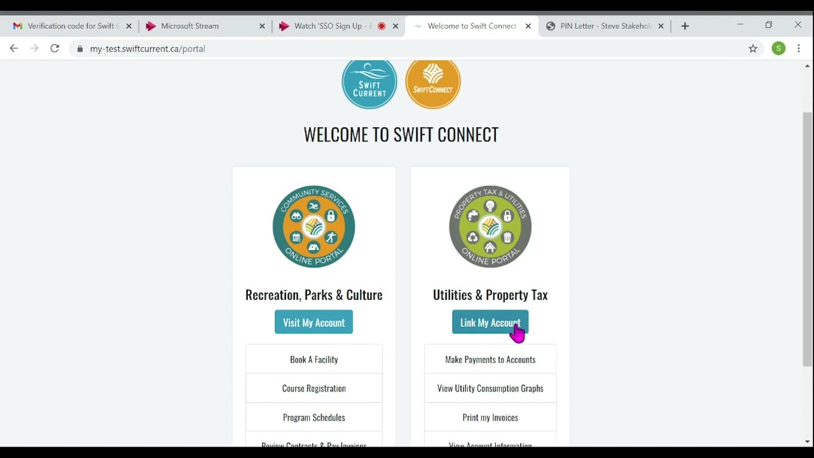The height and width of the screenshot is (458, 814).
Task: Open the Property Tax & Utilities portal badge
Action: click(490, 226)
